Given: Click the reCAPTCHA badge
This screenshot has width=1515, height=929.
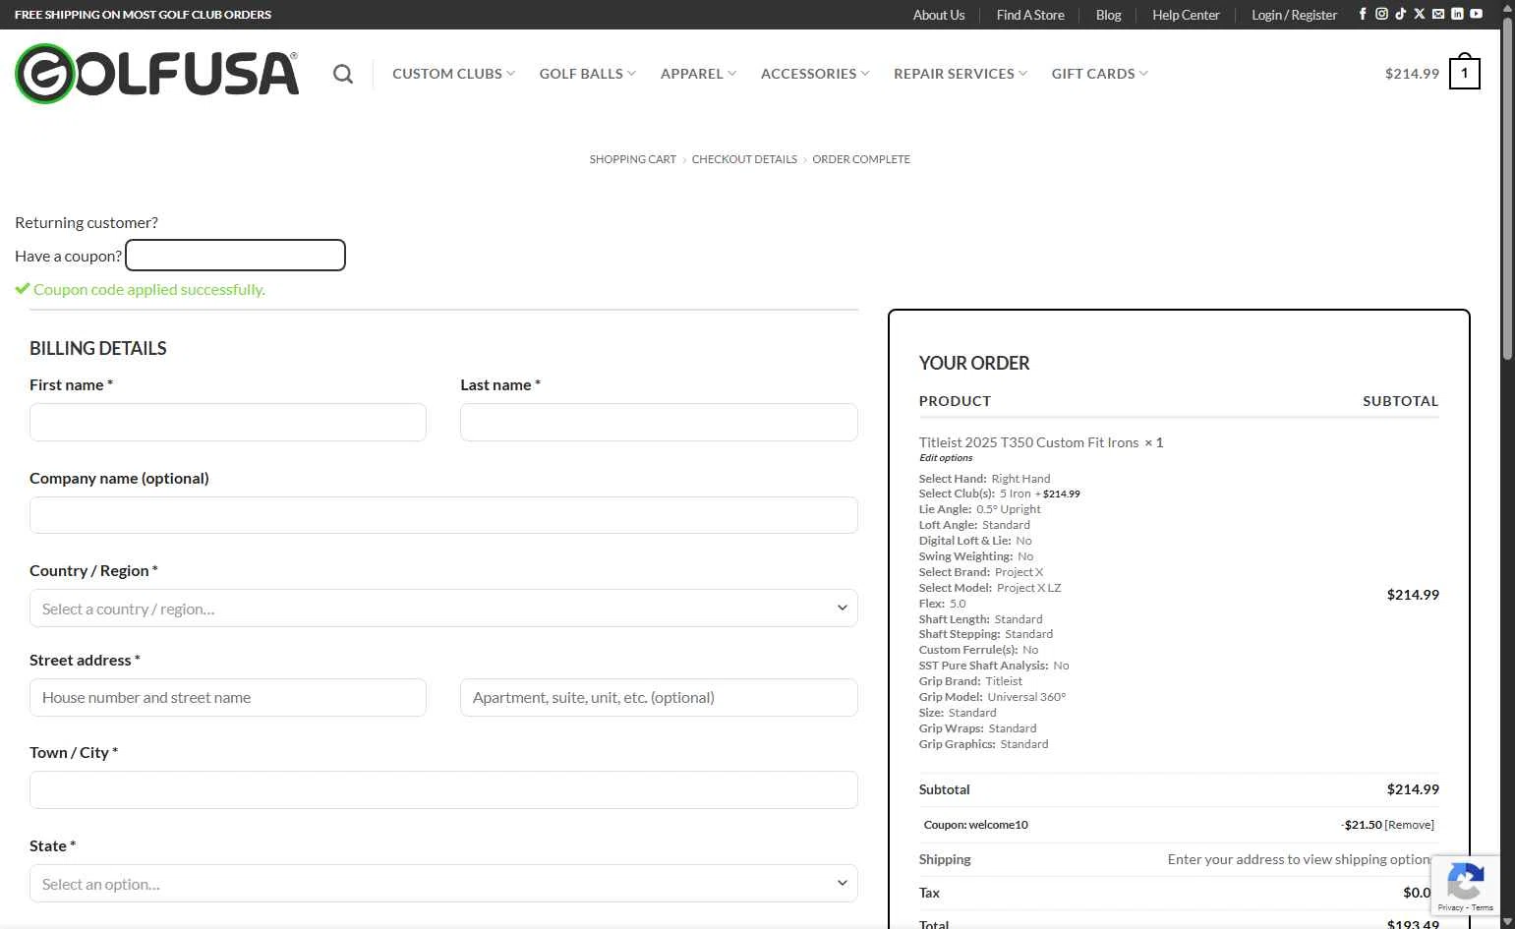Looking at the screenshot, I should tap(1465, 886).
